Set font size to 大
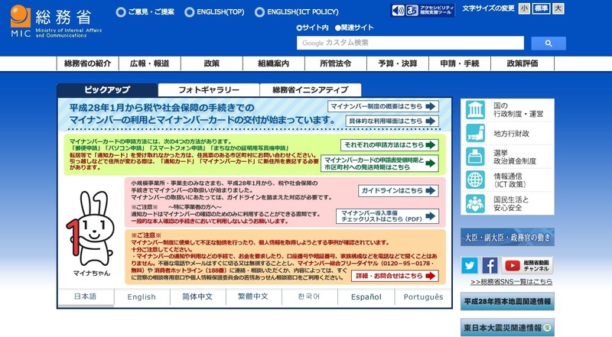This screenshot has width=612, height=337. coord(559,8)
